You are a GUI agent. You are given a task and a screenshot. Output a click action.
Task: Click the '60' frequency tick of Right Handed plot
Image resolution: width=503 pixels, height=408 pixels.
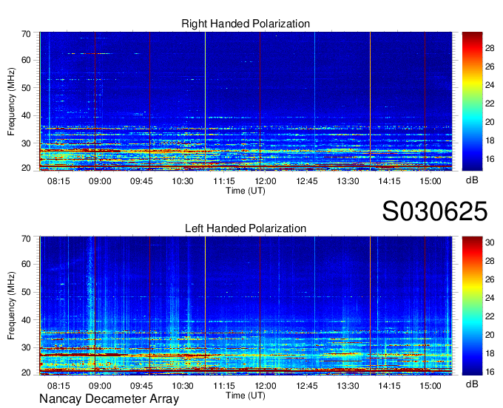click(26, 60)
